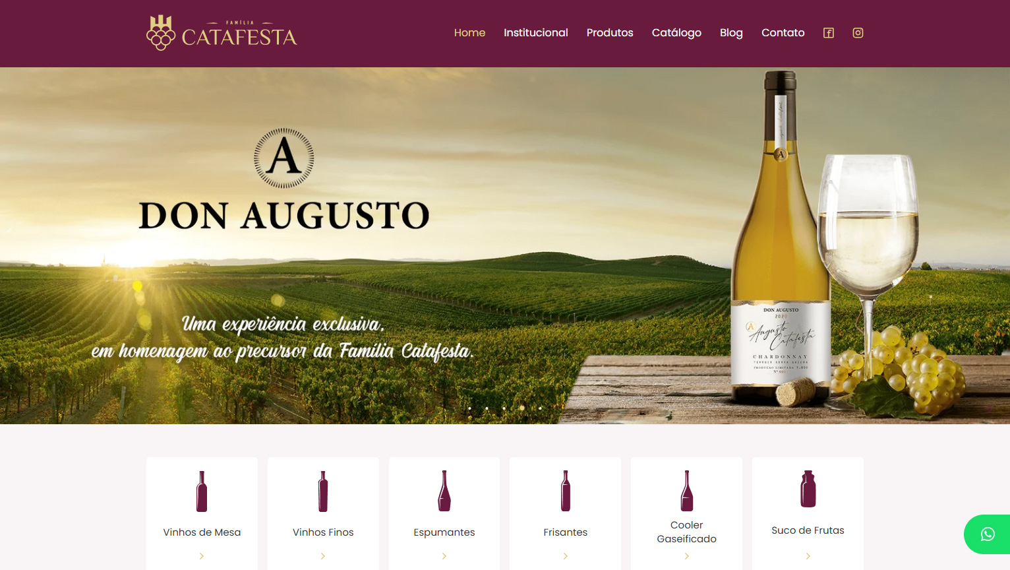
Task: Go to the Institucional menu item
Action: (536, 33)
